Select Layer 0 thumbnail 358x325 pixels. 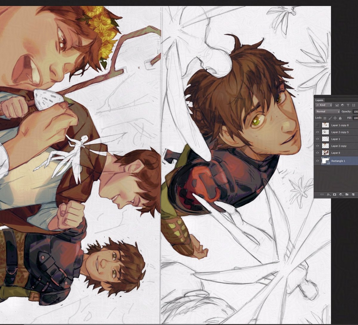[325, 153]
